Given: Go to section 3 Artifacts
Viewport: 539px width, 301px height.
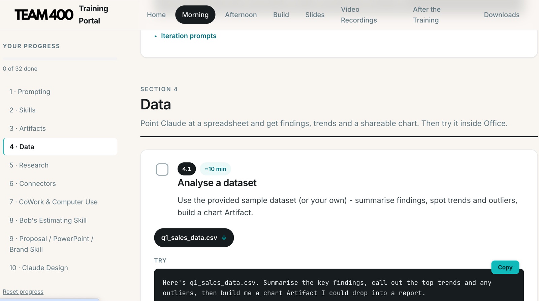Looking at the screenshot, I should [x=60, y=129].
